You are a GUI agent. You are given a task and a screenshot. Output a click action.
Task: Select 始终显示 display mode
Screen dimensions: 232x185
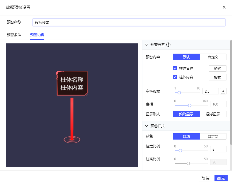[x=186, y=114]
